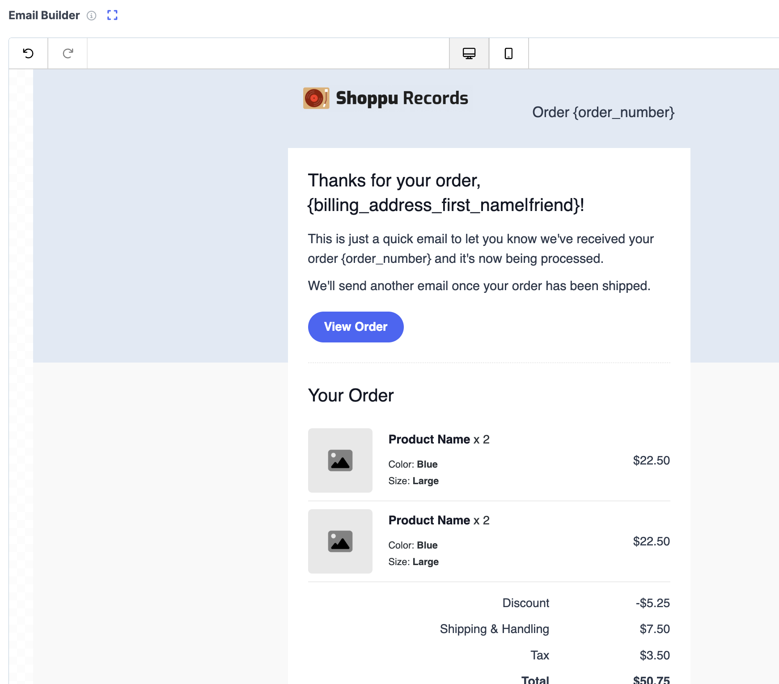This screenshot has width=779, height=684.
Task: Select the second 'Product Name x 2' text
Action: pos(439,520)
